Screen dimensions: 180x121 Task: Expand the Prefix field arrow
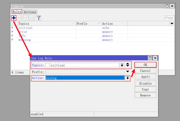point(127,72)
